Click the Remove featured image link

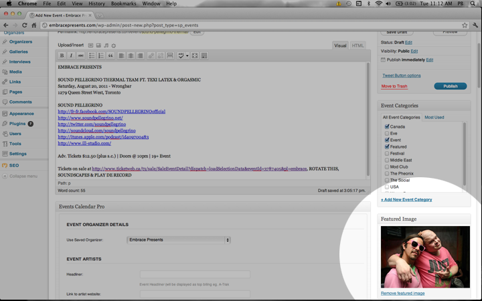point(402,293)
